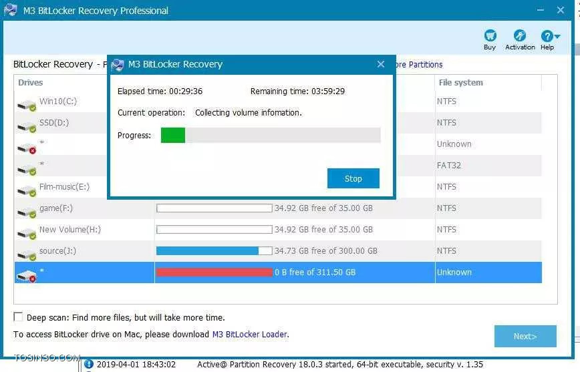Select the Win10(C:) drive label
580x372 pixels.
coord(58,102)
